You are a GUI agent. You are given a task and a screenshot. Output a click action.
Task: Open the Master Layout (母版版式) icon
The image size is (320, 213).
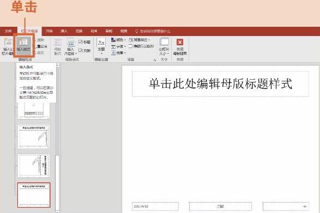click(58, 42)
